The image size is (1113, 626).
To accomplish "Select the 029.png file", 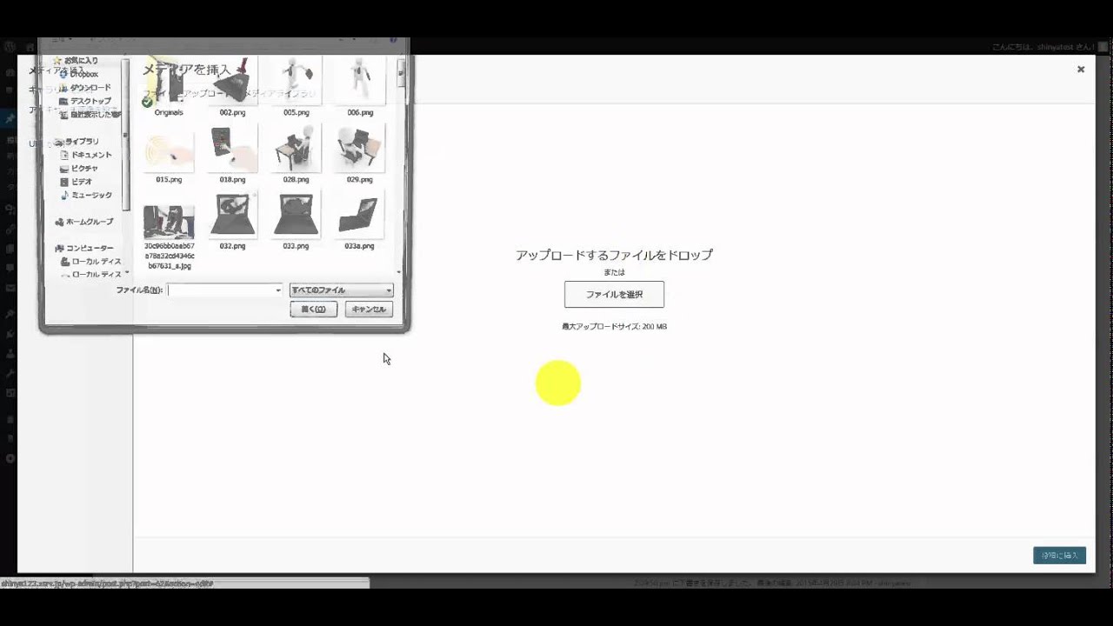I will [360, 155].
